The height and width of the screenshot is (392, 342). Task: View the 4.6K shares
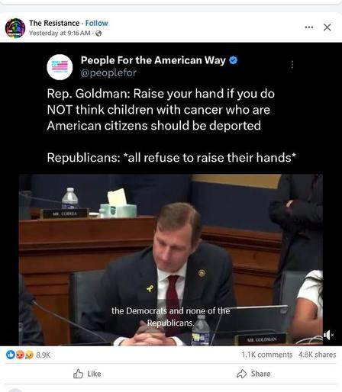pyautogui.click(x=318, y=355)
